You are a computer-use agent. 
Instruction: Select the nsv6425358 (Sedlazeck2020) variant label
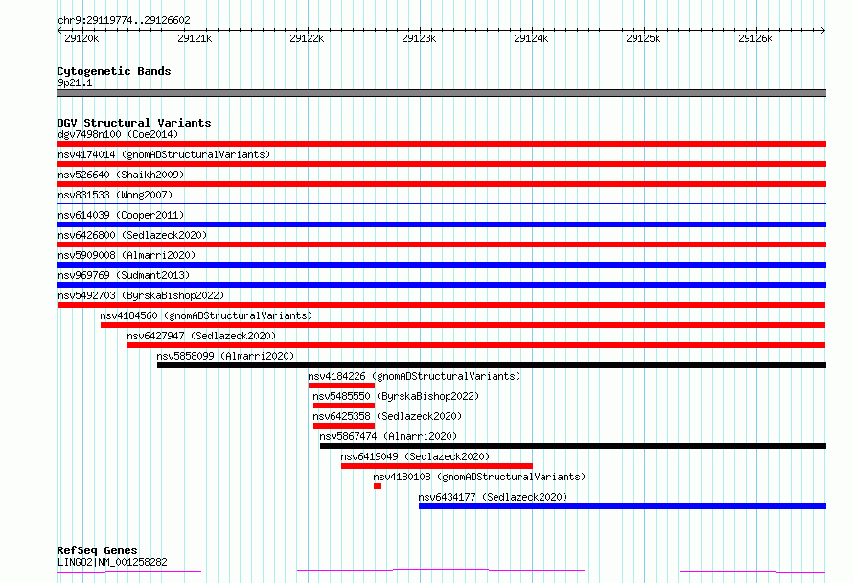[x=387, y=416]
